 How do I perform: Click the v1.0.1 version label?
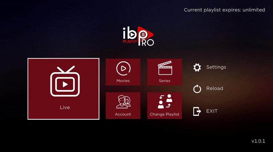click(258, 141)
